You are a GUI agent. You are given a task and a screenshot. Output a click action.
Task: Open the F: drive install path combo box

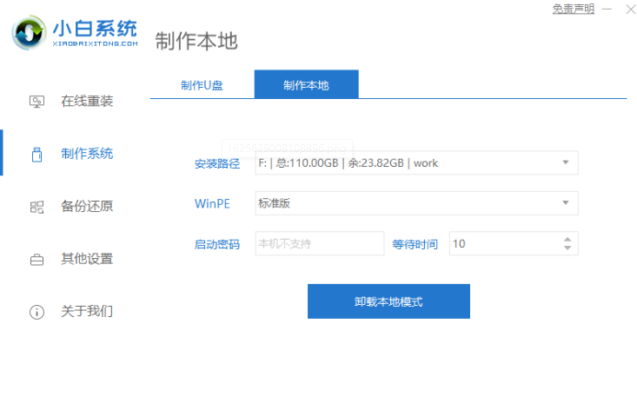416,162
